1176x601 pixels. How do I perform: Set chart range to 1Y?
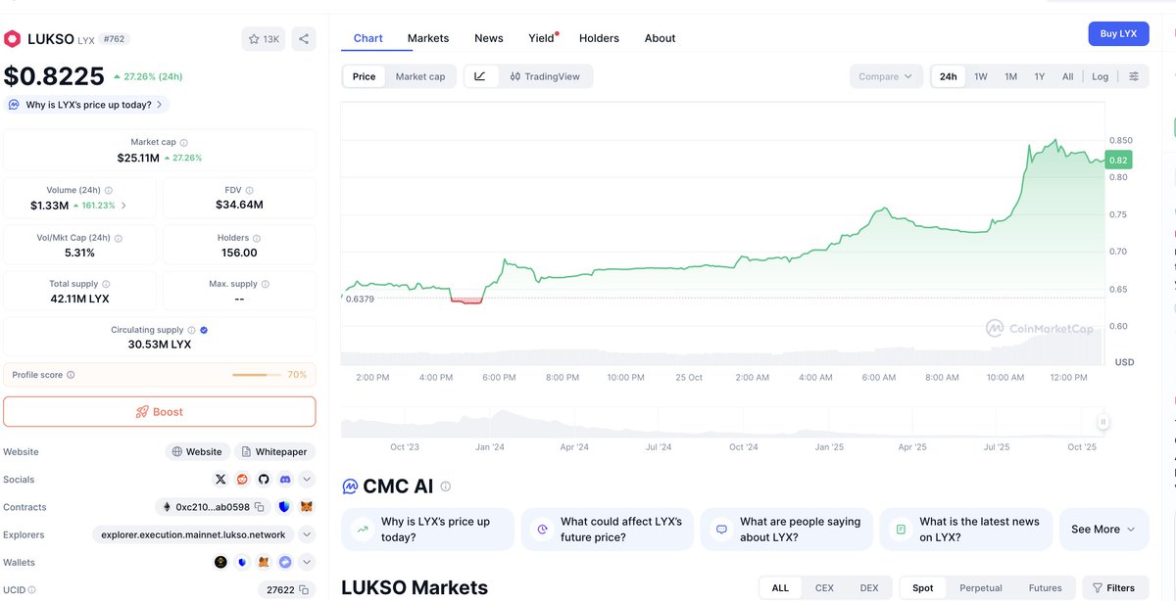pos(1040,76)
